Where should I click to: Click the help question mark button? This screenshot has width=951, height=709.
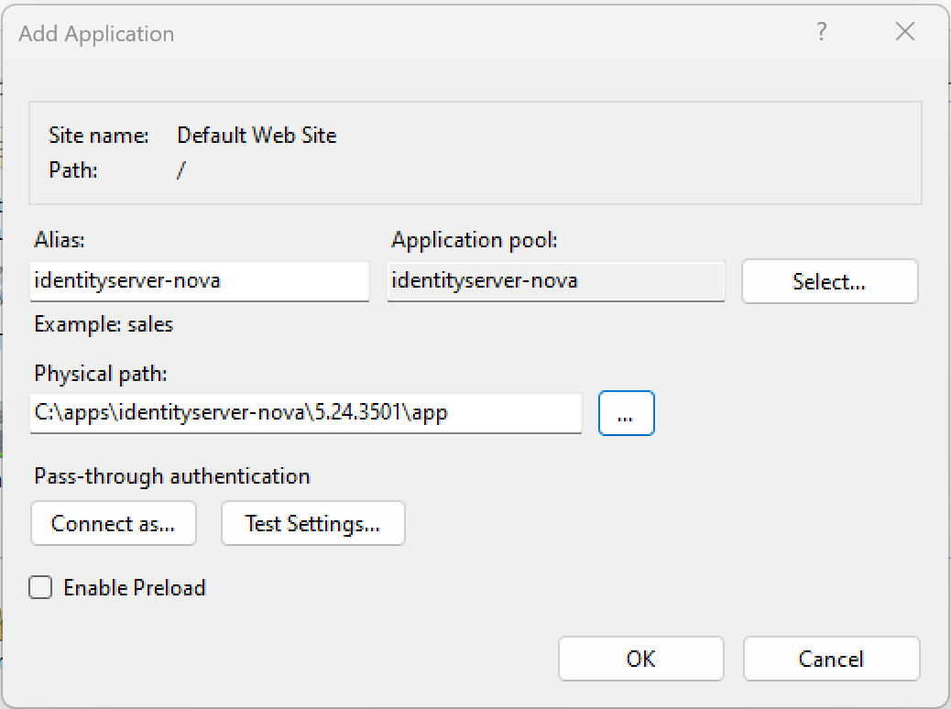[x=822, y=33]
